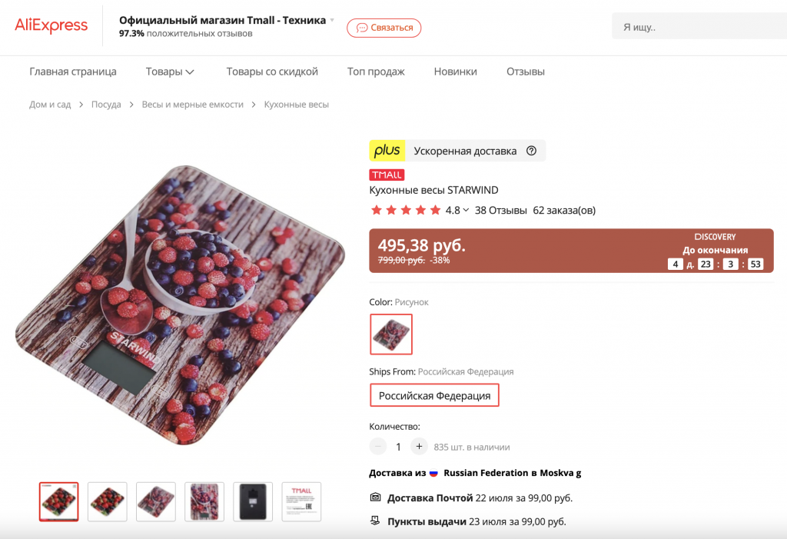Open the 38 Отзывы reviews link
787x539 pixels.
(500, 210)
